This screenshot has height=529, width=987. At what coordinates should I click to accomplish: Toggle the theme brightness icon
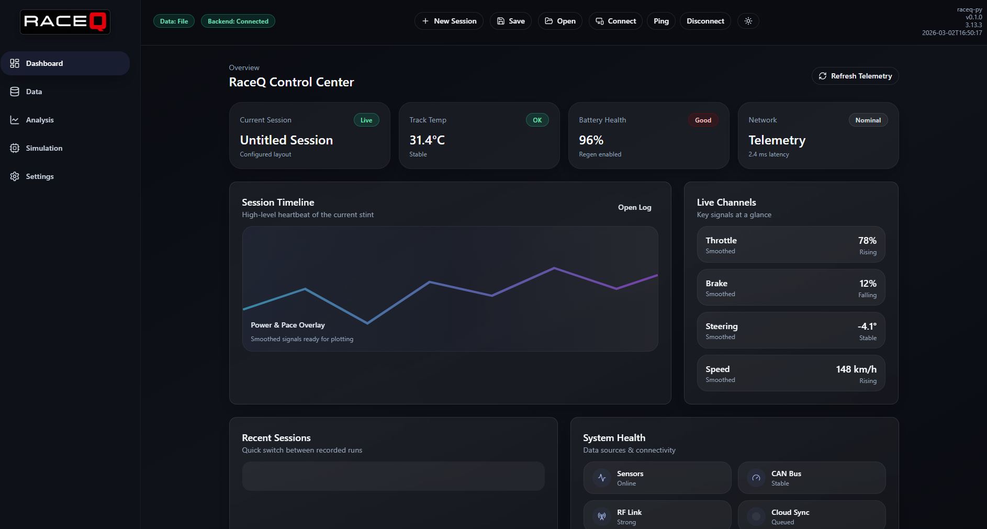tap(748, 21)
